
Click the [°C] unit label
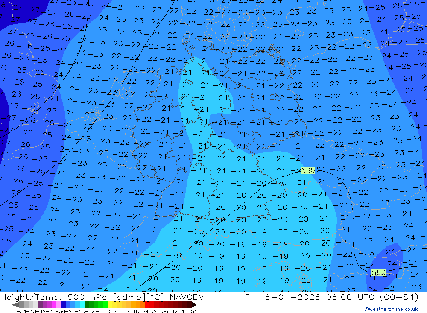155,298
